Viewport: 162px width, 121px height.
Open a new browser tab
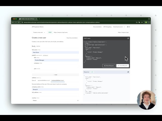[x=39, y=19]
